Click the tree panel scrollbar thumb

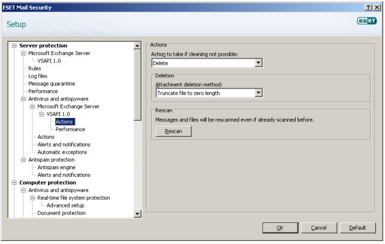pos(137,85)
